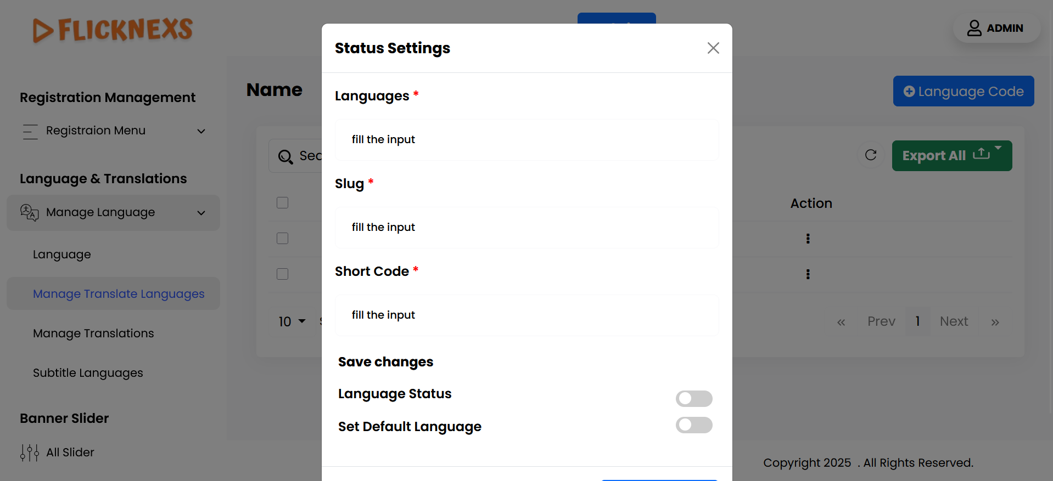Click the Language Code button
This screenshot has width=1053, height=481.
tap(963, 91)
